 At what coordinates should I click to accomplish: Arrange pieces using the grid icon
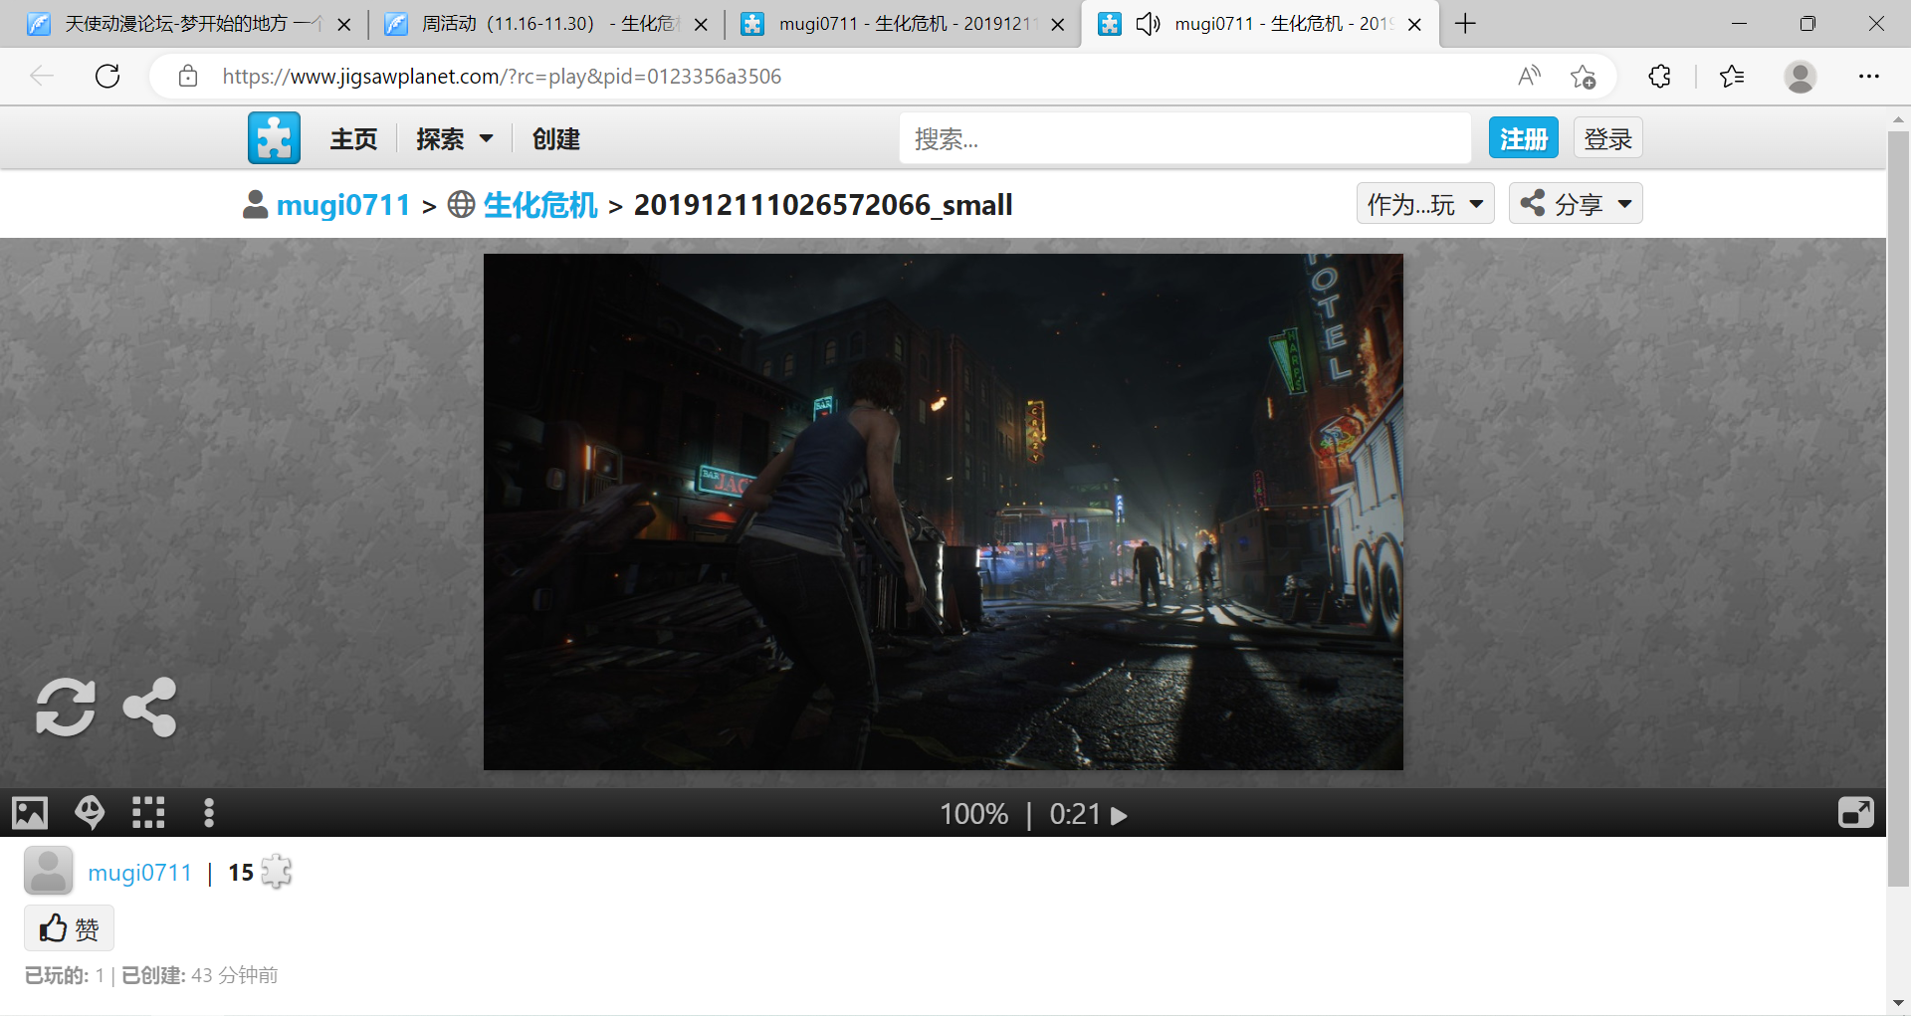pos(148,813)
